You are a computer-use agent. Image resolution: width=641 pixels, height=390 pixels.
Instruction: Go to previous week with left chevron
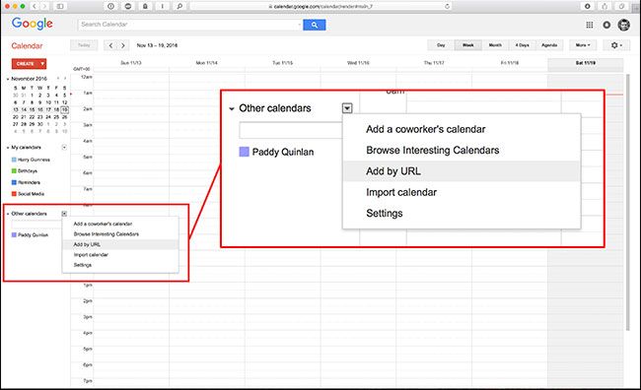[x=110, y=45]
